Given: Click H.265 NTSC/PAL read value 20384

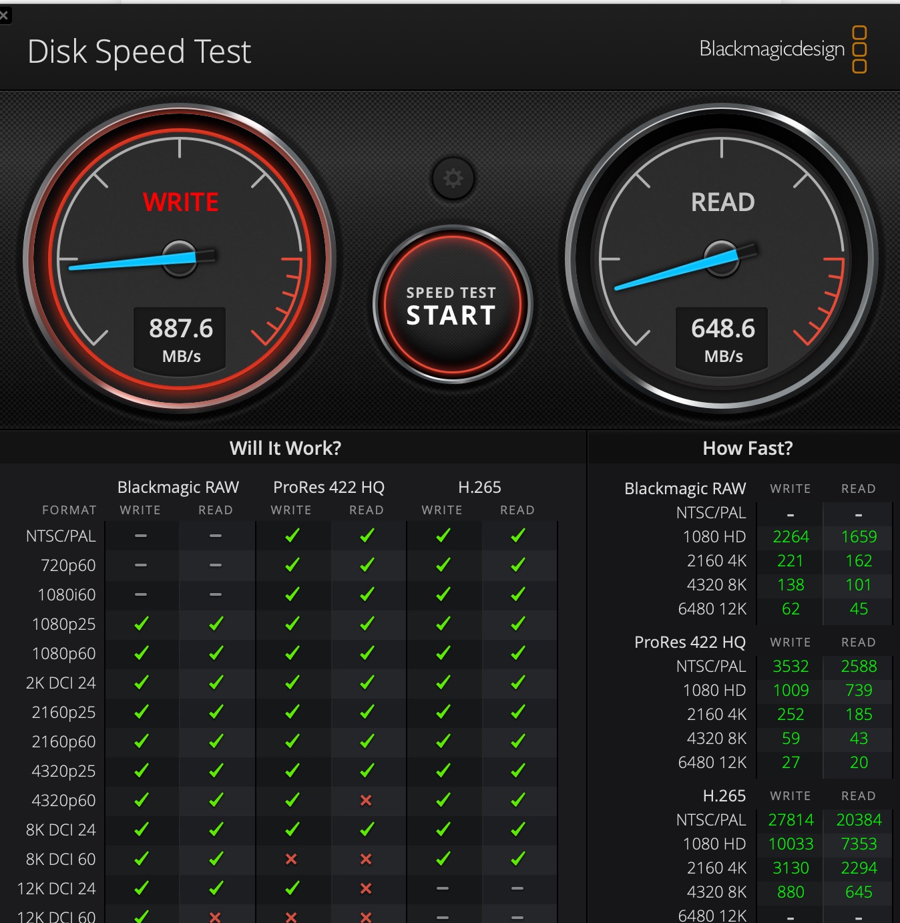Looking at the screenshot, I should 859,820.
